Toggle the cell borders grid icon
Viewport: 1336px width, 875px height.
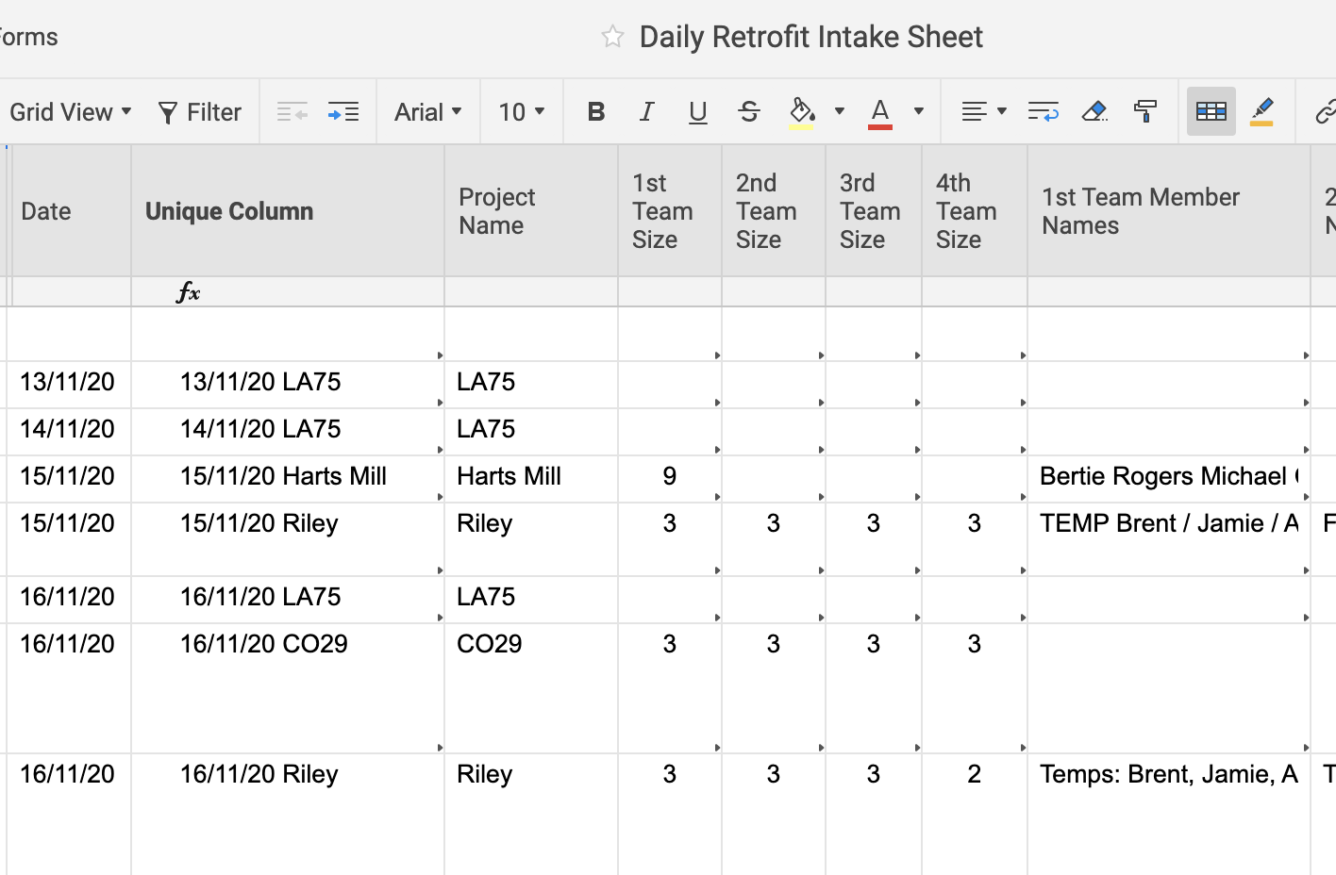[x=1211, y=111]
